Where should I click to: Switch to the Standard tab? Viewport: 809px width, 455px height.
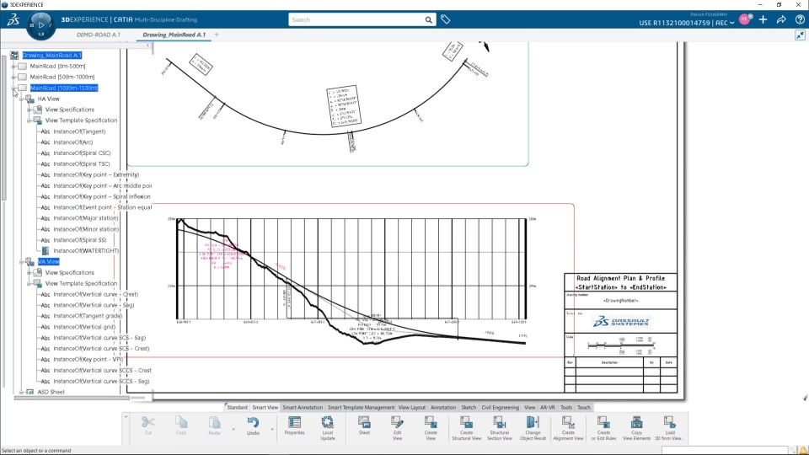(237, 408)
